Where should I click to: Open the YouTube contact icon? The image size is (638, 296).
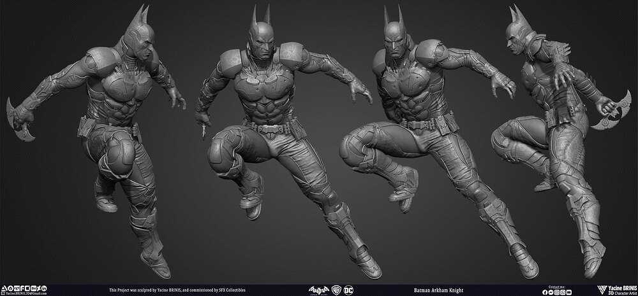click(569, 292)
